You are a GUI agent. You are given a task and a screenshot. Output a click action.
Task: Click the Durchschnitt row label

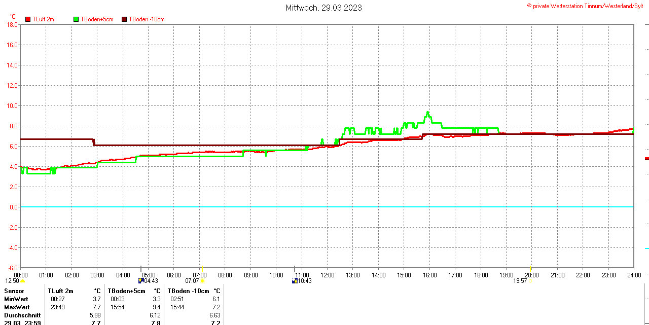pyautogui.click(x=22, y=315)
